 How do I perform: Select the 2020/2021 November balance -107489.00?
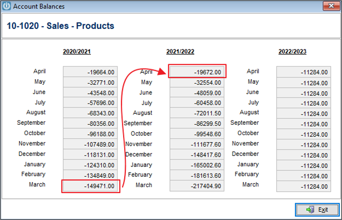tap(90, 144)
